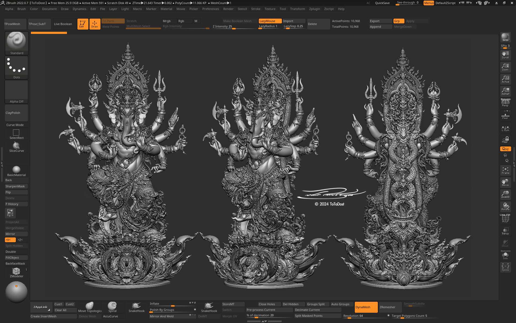Click the Rotate view icon
The height and width of the screenshot is (323, 516).
(x=505, y=207)
